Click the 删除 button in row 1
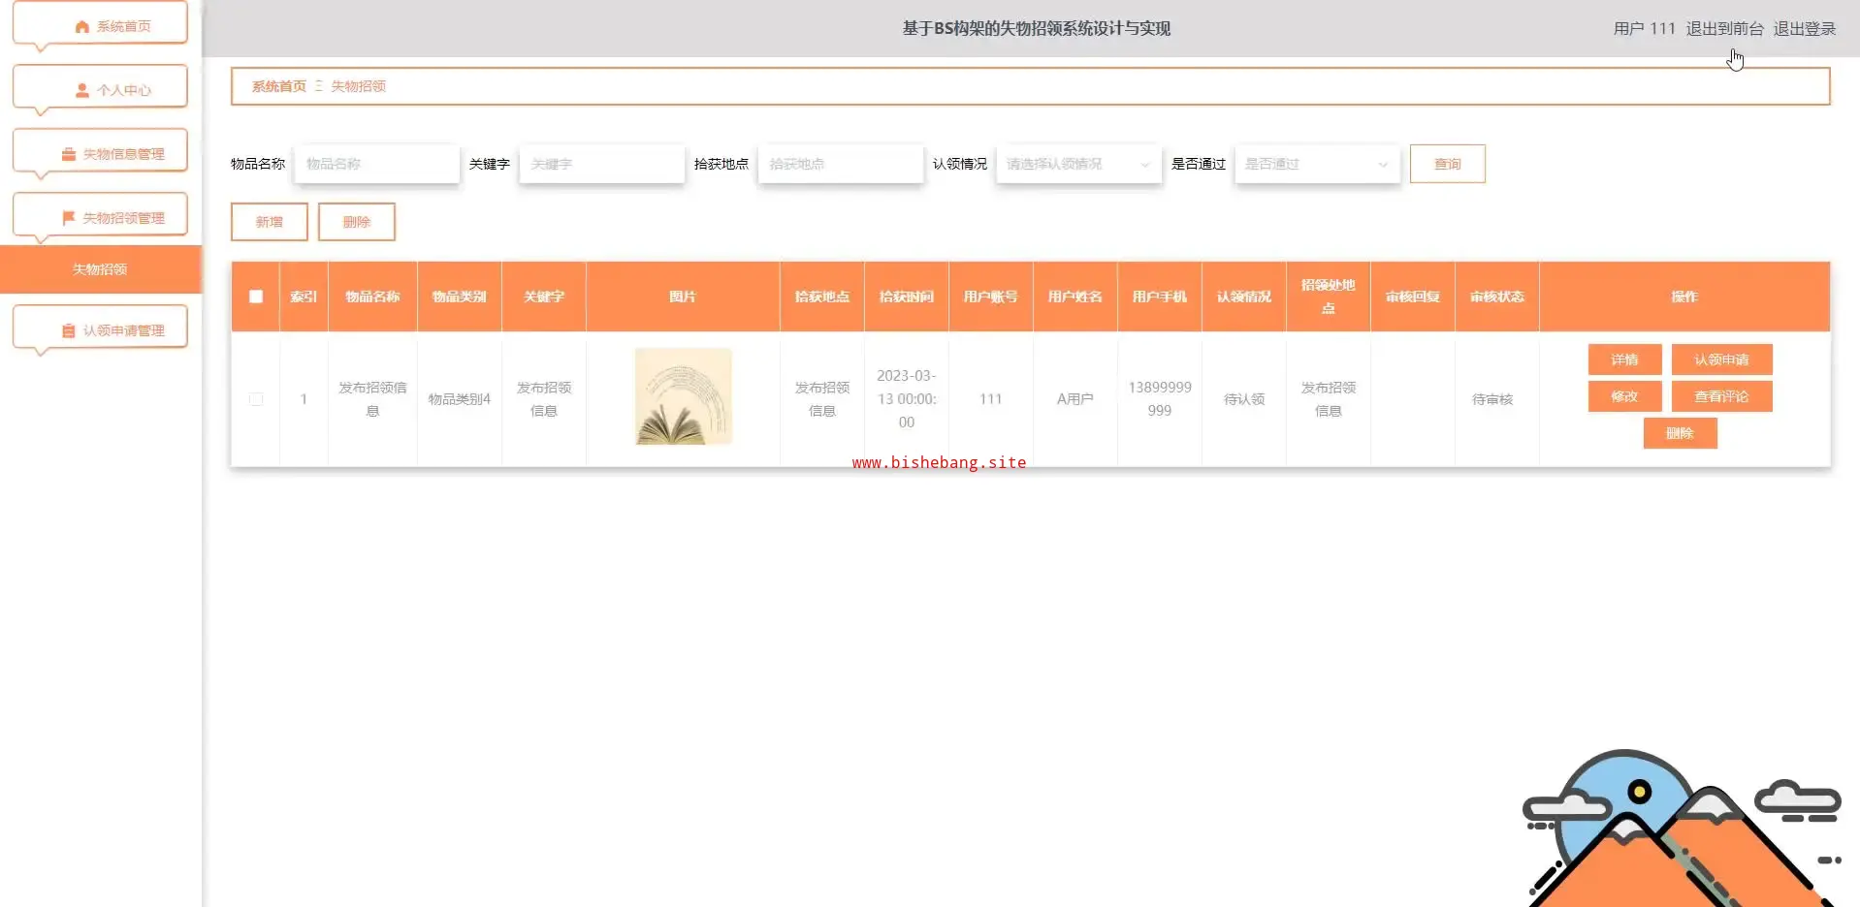 tap(1681, 433)
